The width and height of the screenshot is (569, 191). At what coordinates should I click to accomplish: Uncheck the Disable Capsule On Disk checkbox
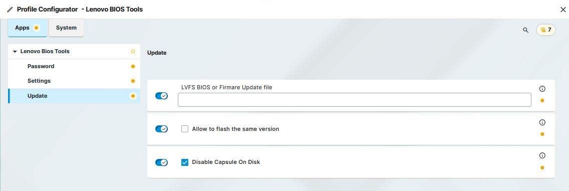185,162
